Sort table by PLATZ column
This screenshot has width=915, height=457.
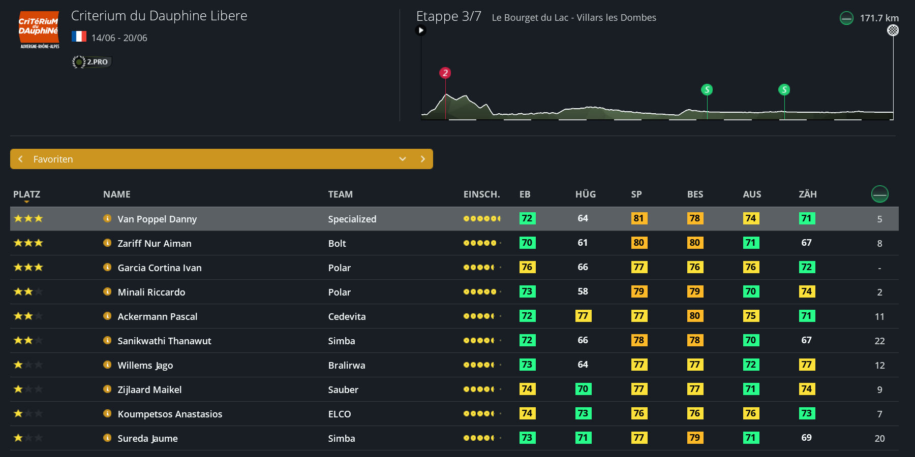tap(26, 194)
